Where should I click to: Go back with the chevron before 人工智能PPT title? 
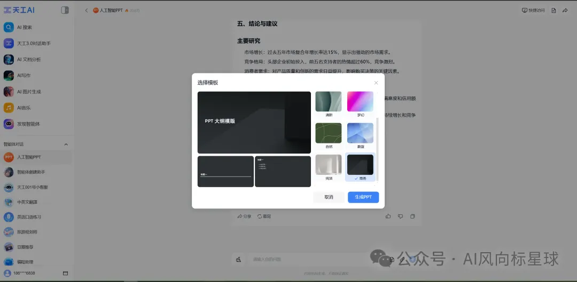[x=87, y=10]
